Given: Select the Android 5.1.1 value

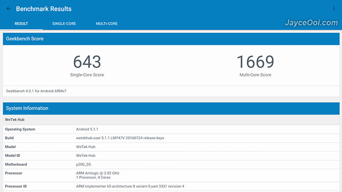Looking at the screenshot, I should [x=87, y=129].
